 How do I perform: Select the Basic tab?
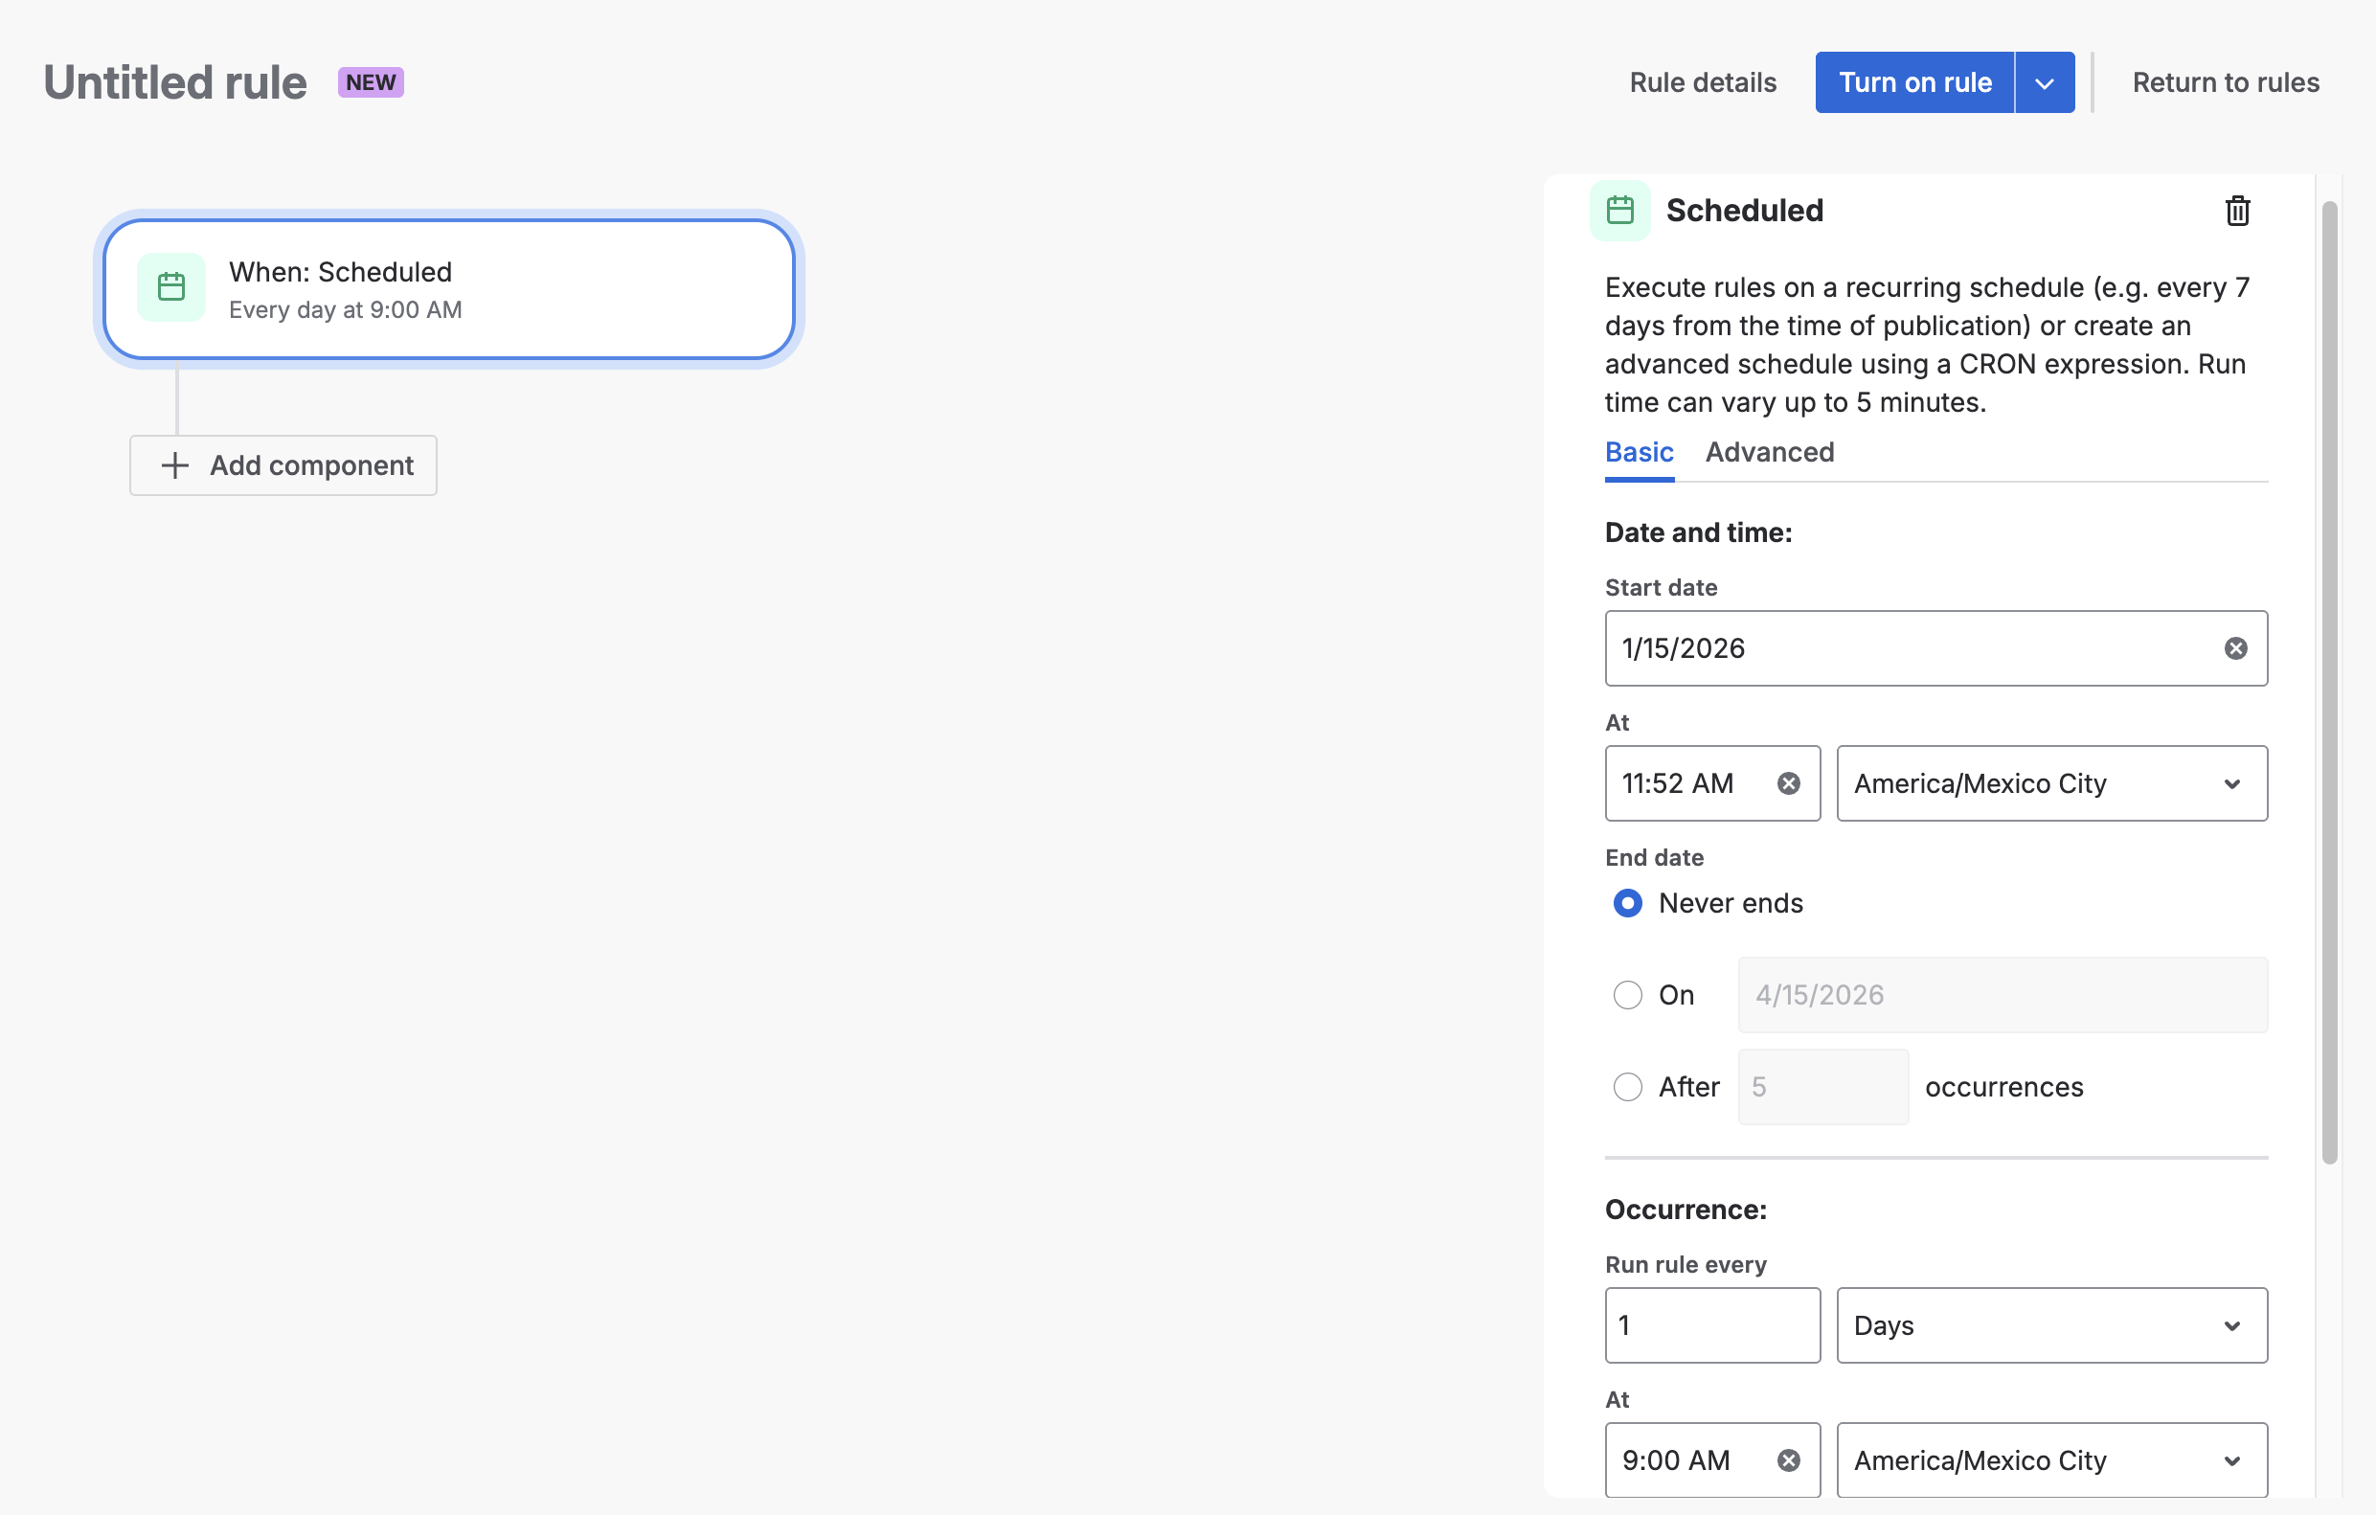click(x=1638, y=452)
